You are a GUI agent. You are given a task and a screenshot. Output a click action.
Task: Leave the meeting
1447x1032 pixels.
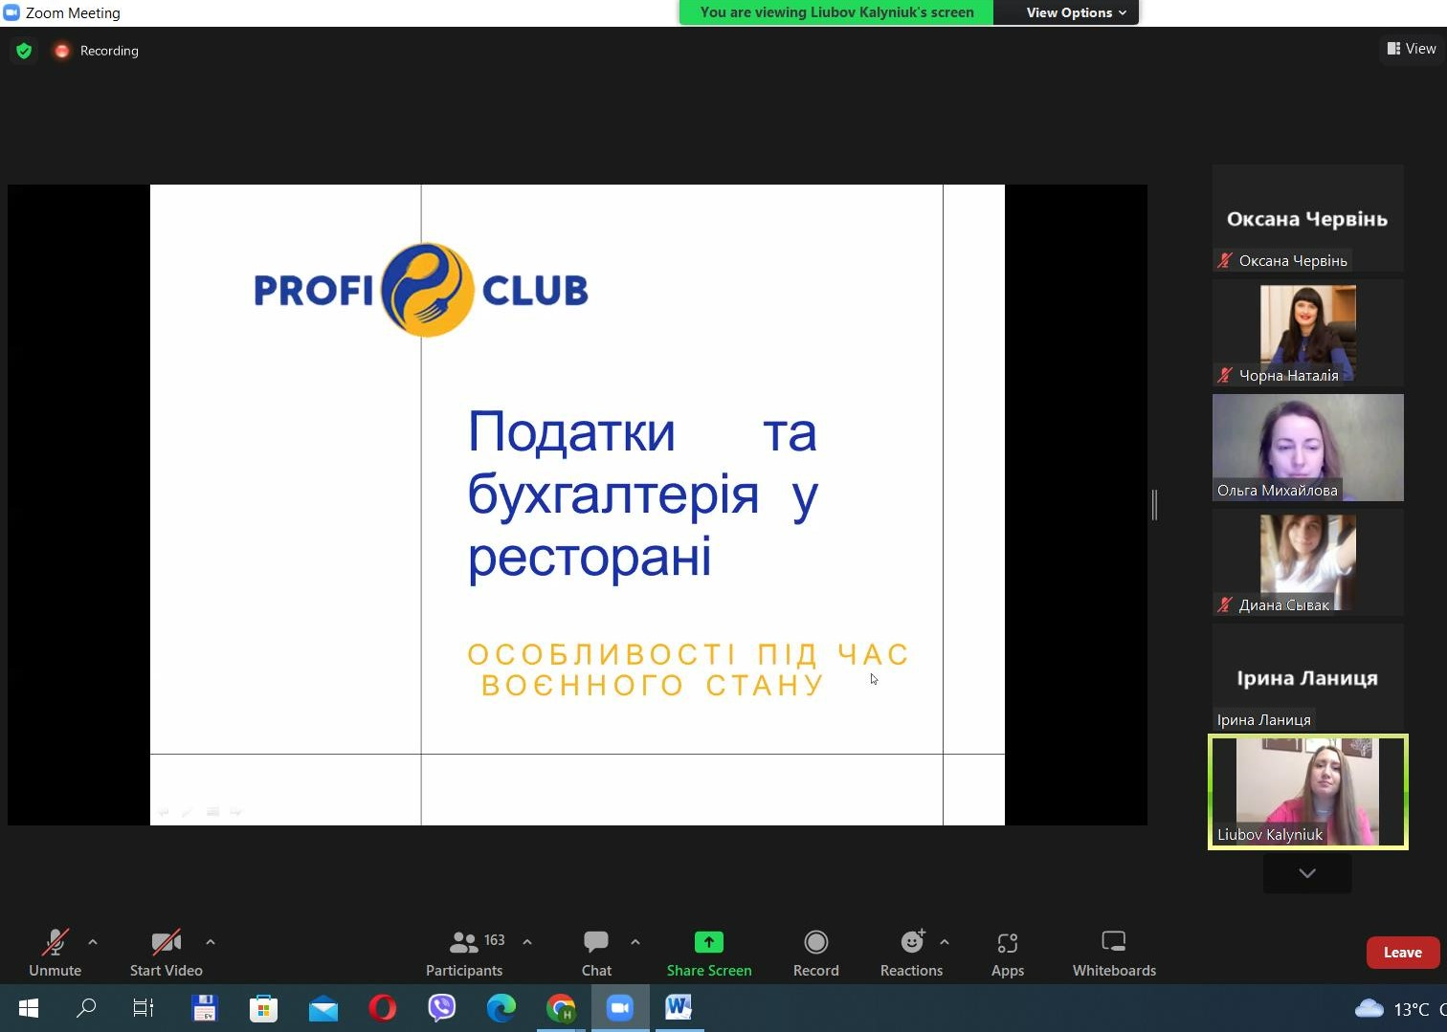click(1402, 953)
